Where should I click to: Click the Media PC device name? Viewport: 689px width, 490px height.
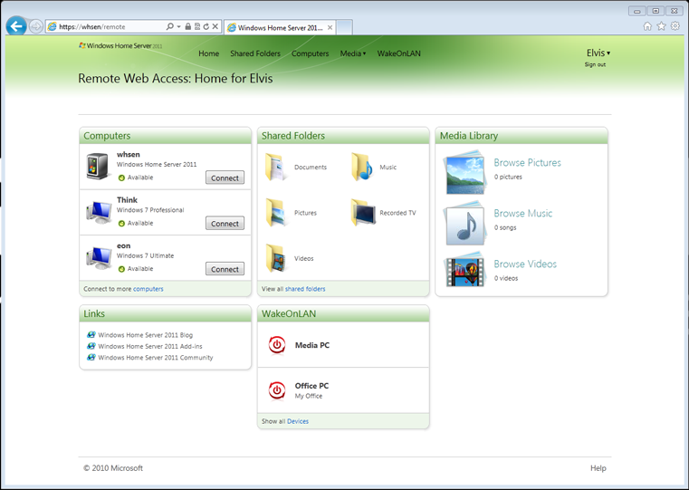coord(312,345)
